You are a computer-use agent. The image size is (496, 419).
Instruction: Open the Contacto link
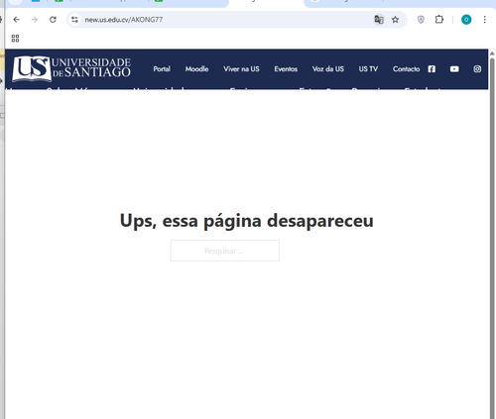[406, 69]
